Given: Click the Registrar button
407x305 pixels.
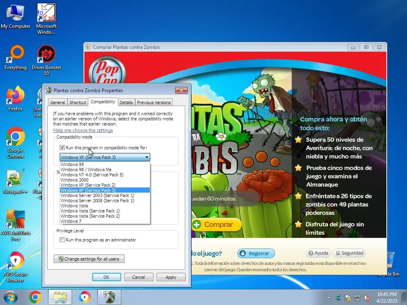Looking at the screenshot, I should tap(256, 253).
